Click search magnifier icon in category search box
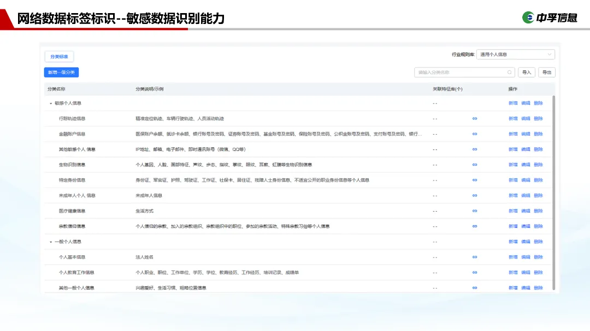 [x=510, y=72]
